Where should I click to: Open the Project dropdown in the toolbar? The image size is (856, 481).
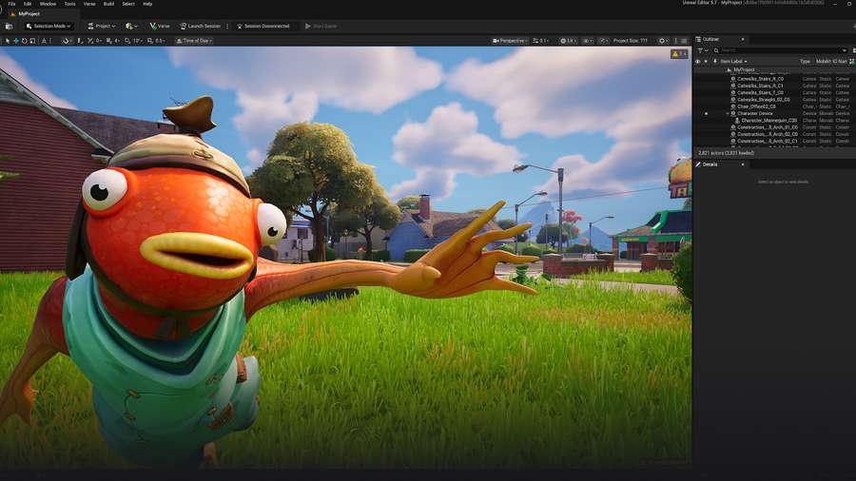coord(101,26)
